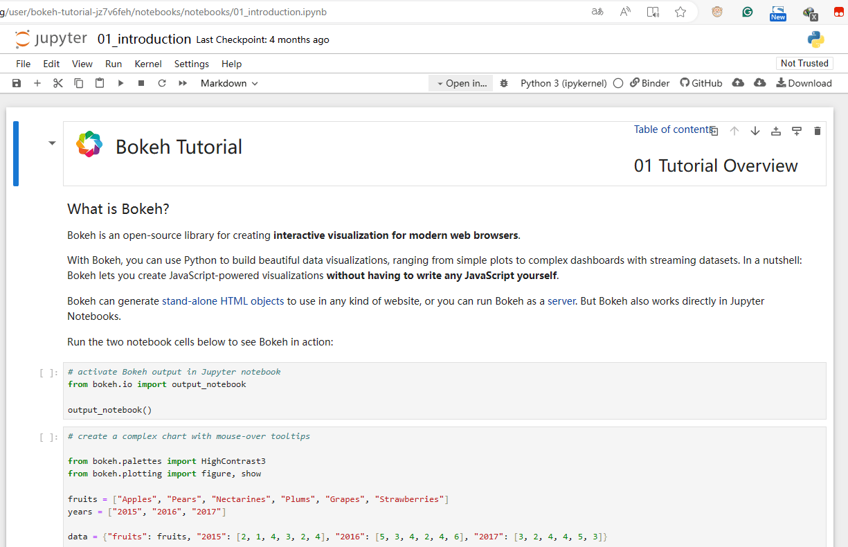
Task: Open the Help menu
Action: pos(232,64)
